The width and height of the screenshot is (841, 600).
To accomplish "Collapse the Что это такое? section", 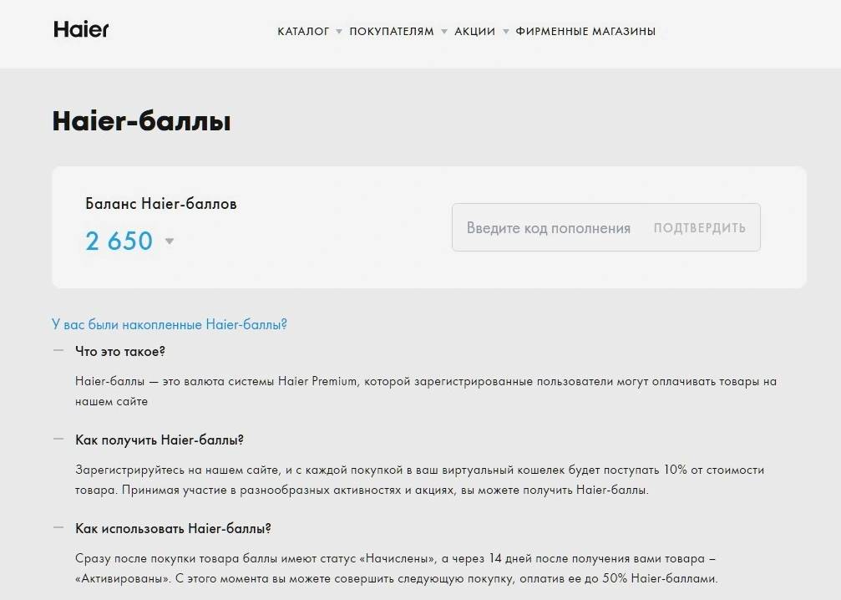I will coord(58,350).
